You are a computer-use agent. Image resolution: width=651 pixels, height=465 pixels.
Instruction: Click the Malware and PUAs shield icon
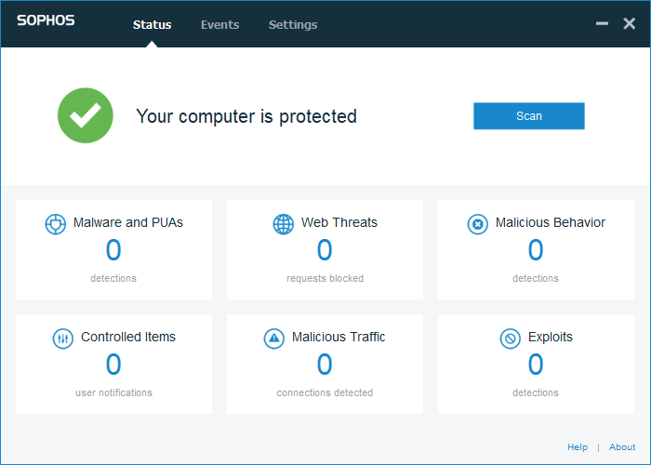tap(56, 224)
